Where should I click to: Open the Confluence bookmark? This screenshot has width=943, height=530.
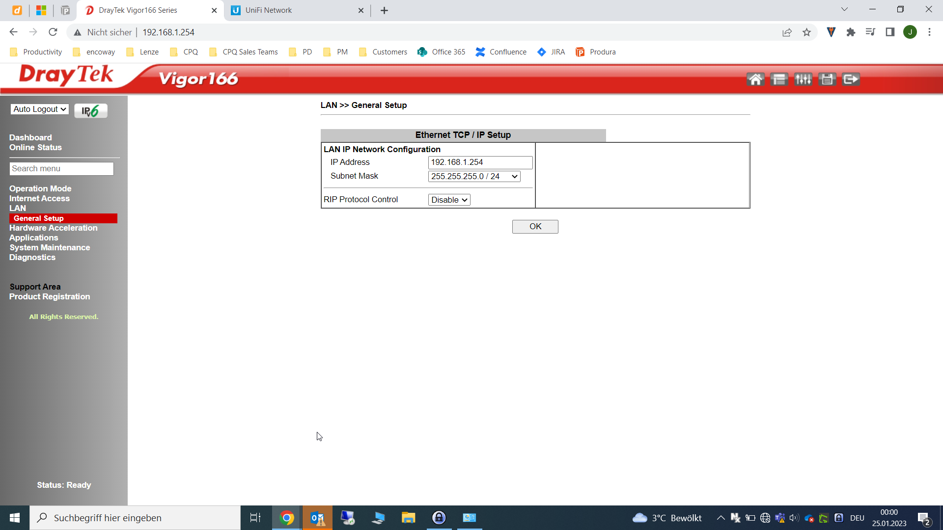point(501,52)
